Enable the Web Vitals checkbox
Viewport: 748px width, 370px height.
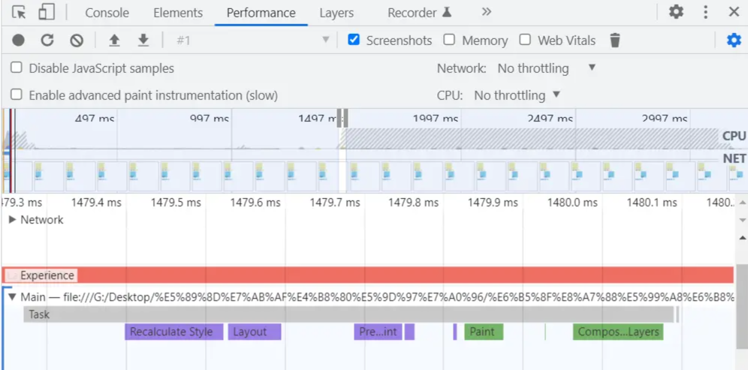525,40
